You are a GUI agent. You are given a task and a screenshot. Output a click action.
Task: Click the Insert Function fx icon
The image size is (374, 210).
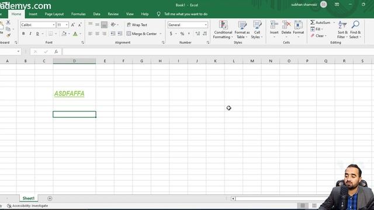(x=56, y=52)
